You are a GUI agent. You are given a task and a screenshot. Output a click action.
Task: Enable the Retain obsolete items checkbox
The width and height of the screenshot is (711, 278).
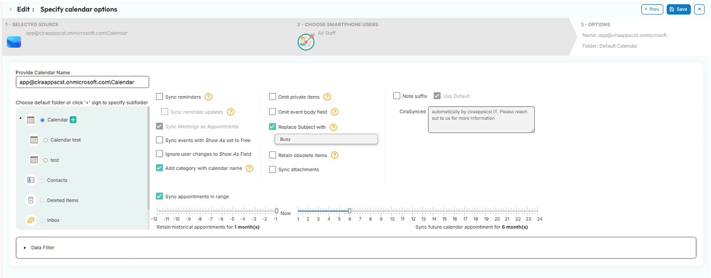point(273,155)
